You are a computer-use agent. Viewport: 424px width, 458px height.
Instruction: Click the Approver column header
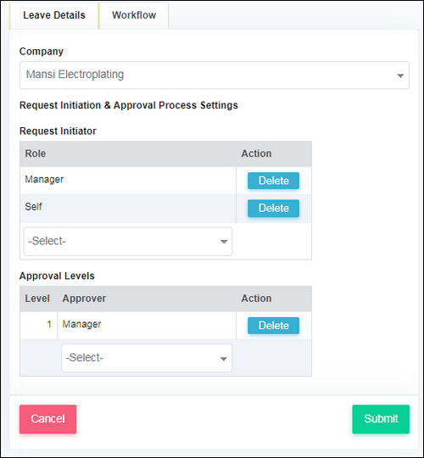point(84,299)
